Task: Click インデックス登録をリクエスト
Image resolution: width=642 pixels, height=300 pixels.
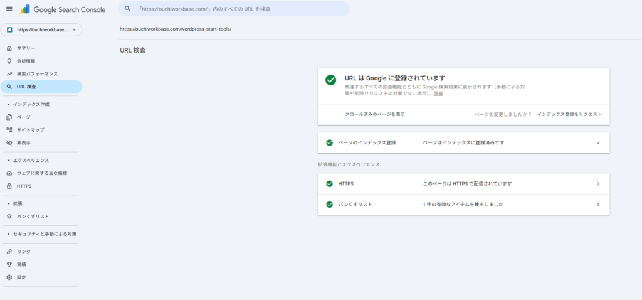Action: [x=569, y=114]
